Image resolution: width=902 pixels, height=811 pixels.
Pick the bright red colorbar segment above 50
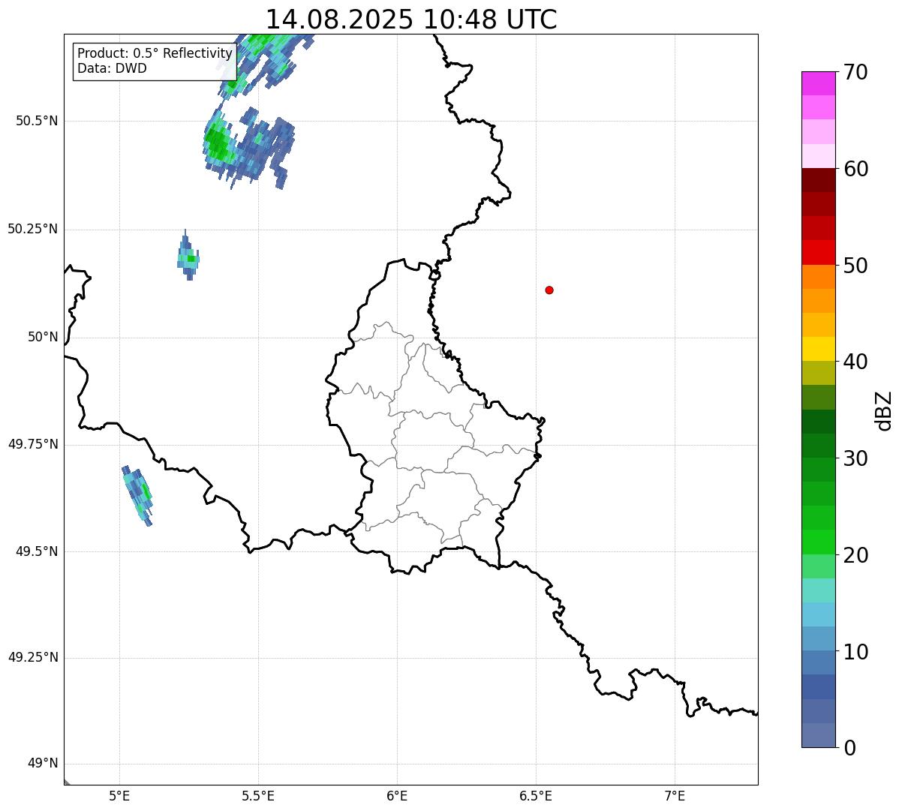818,252
